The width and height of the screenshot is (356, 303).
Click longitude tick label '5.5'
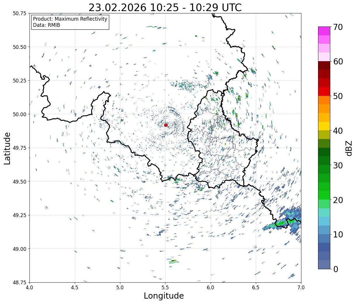[x=165, y=288]
